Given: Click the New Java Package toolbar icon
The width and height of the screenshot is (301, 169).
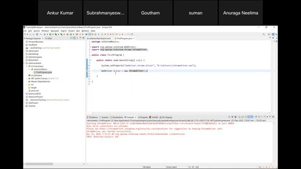Looking at the screenshot, I should pyautogui.click(x=67, y=34).
